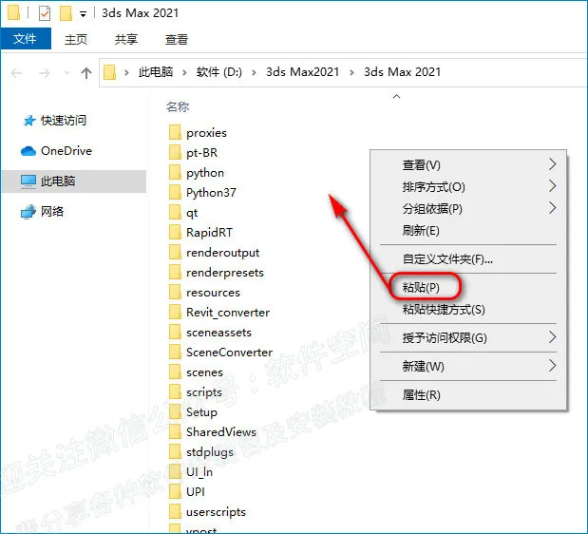Select the sceneassets folder icon
The image size is (588, 534).
coord(175,332)
